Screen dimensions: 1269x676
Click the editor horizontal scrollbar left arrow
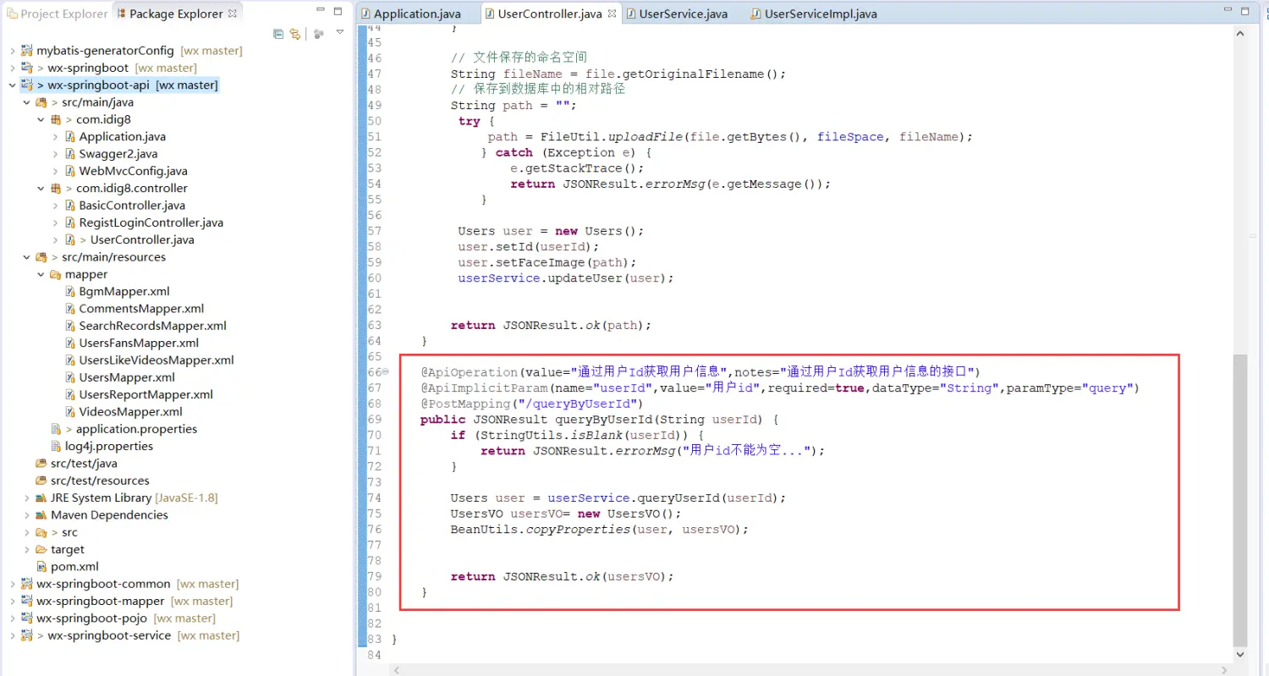point(397,669)
